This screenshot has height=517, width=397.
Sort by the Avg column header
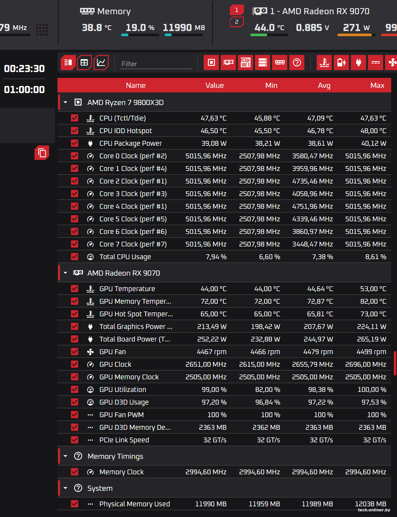(x=324, y=85)
